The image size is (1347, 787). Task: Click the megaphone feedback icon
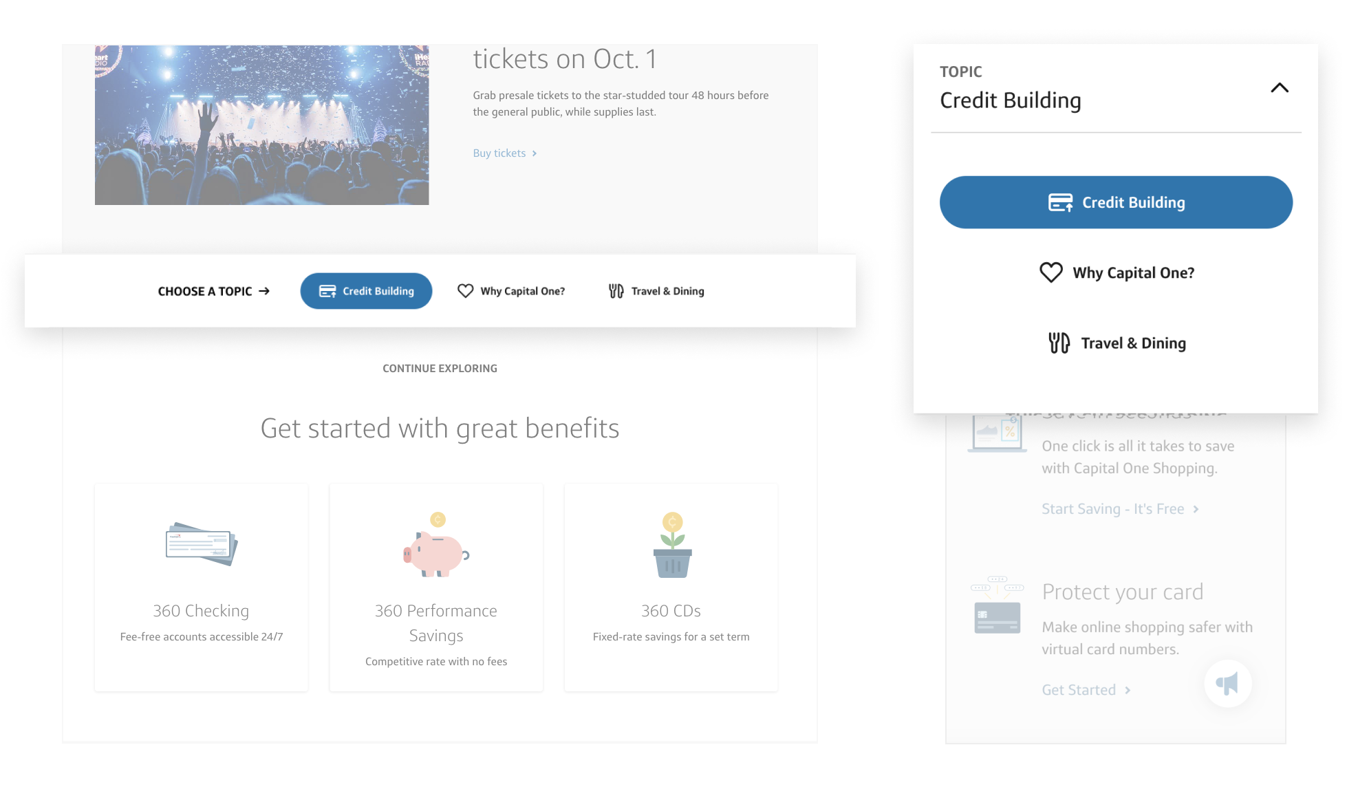click(x=1227, y=683)
